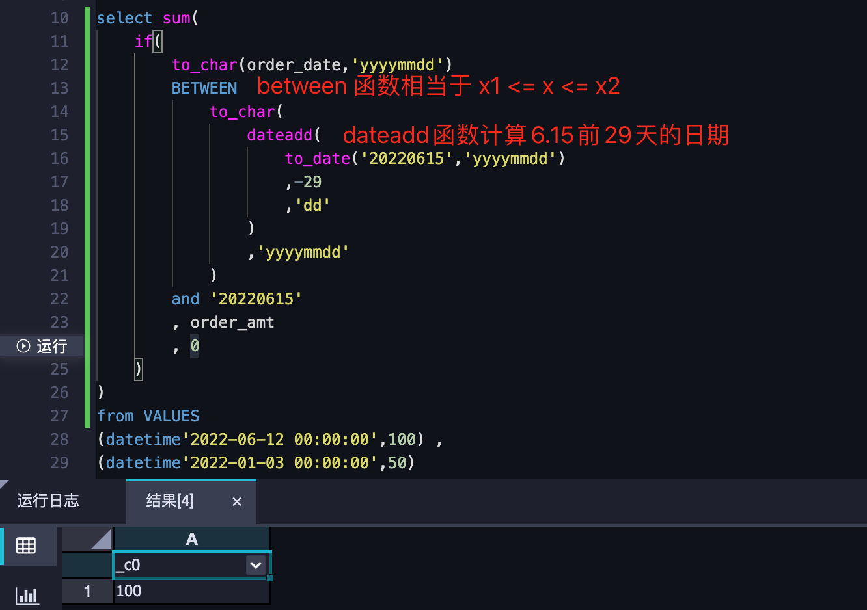867x610 pixels.
Task: Select the table grid view icon
Action: pos(26,546)
